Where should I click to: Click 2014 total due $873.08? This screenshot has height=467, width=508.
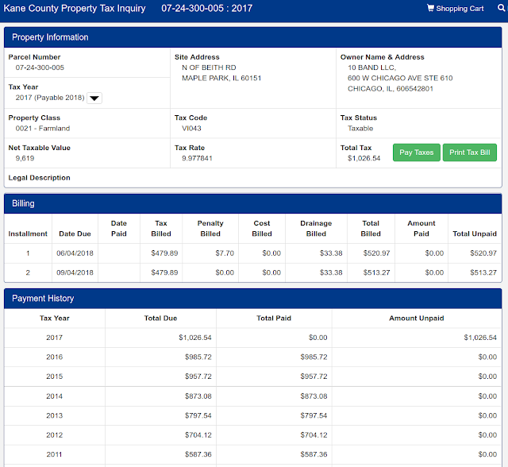pos(198,396)
